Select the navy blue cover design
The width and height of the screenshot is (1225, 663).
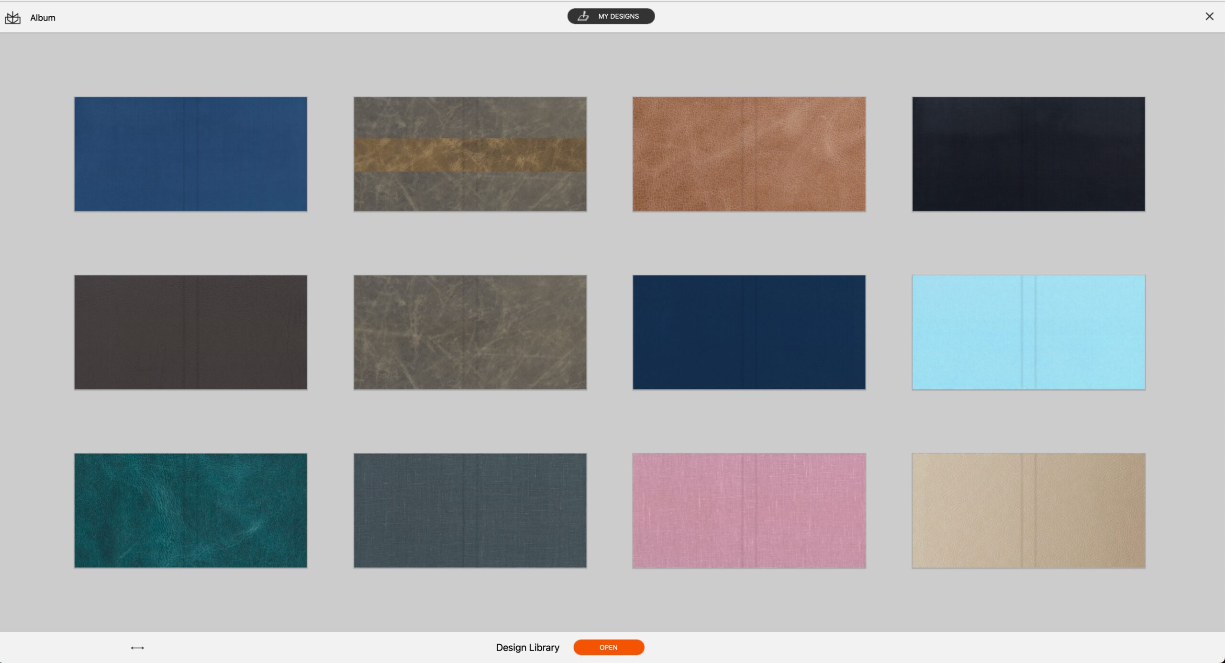tap(749, 332)
